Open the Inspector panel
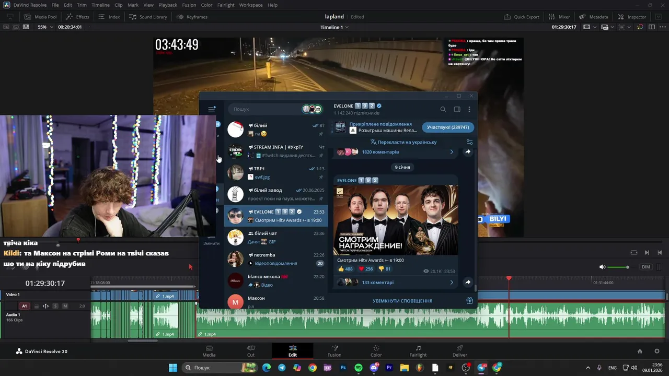Image resolution: width=669 pixels, height=376 pixels. pyautogui.click(x=631, y=17)
